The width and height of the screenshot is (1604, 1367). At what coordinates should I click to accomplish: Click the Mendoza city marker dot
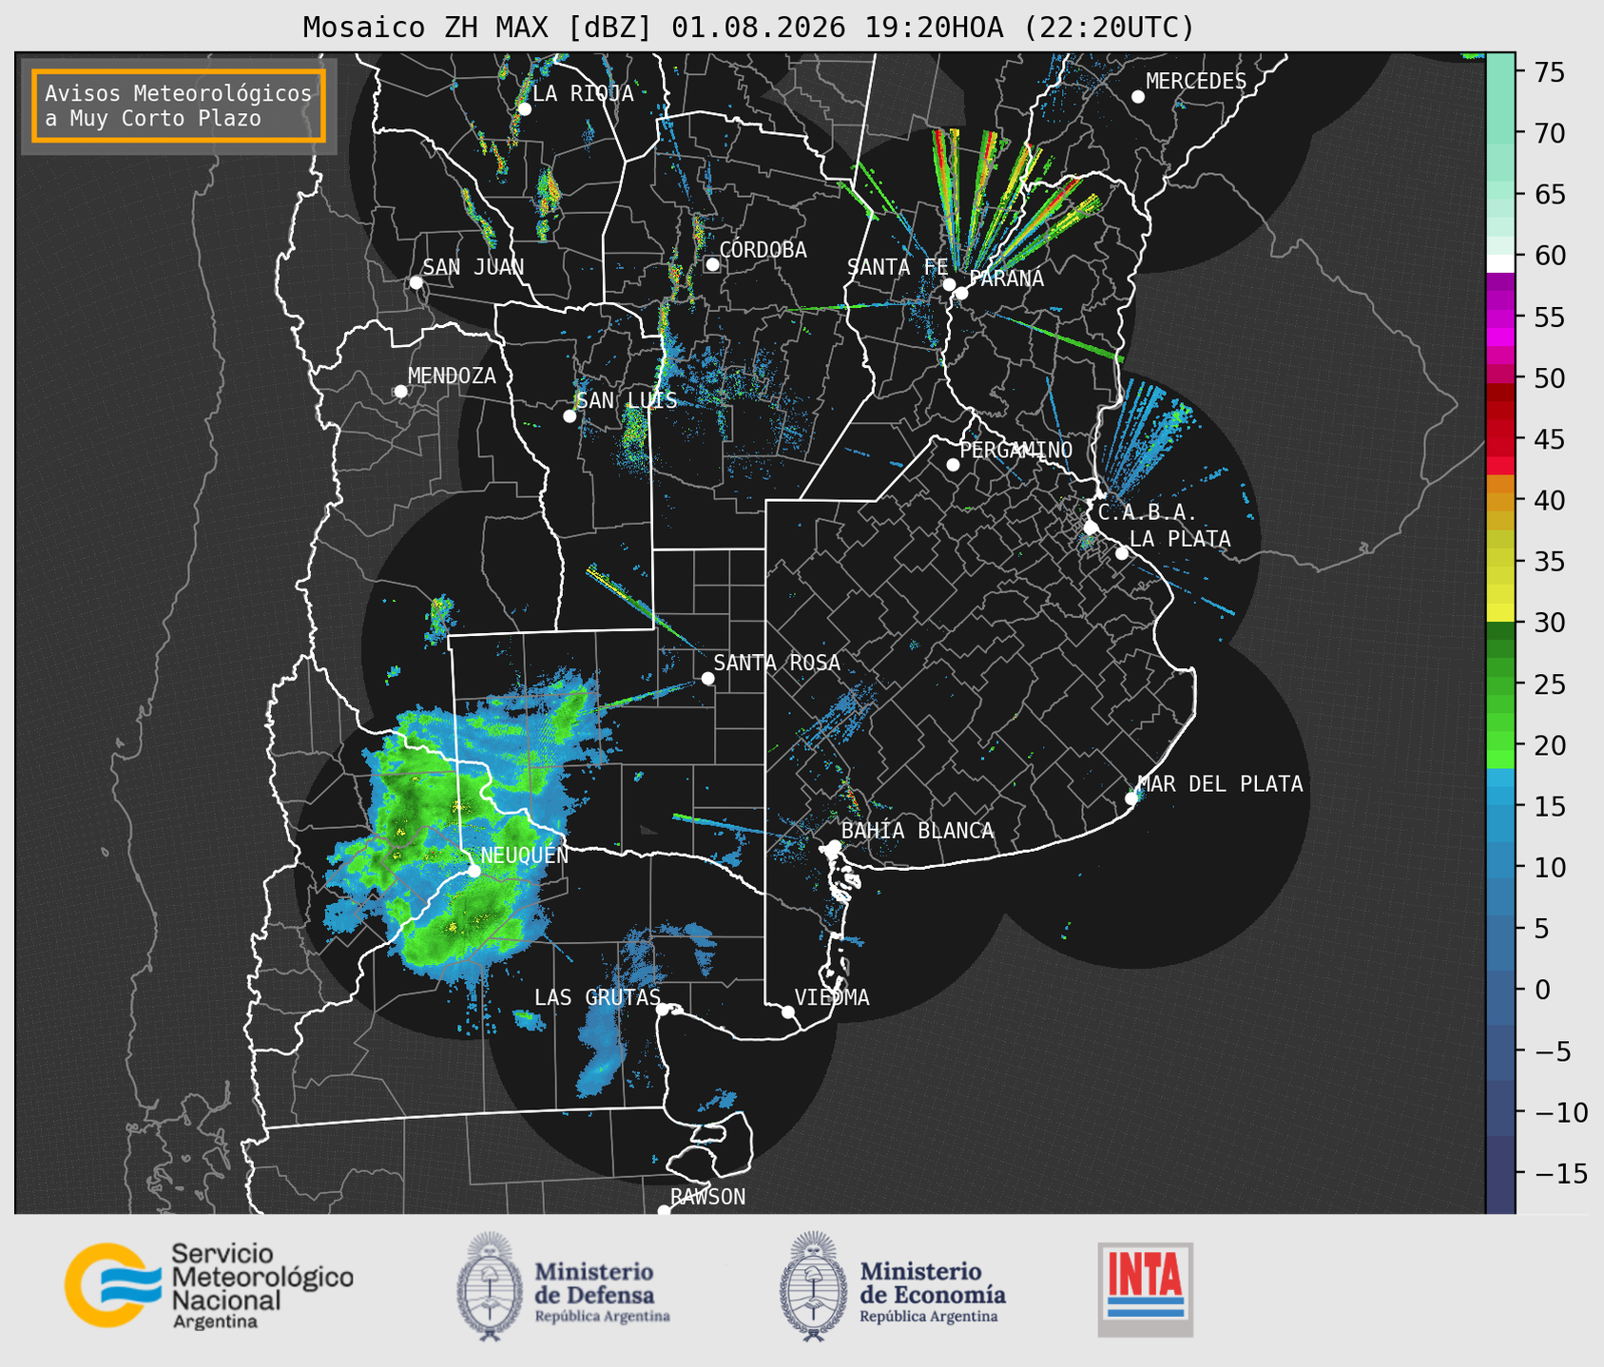400,392
